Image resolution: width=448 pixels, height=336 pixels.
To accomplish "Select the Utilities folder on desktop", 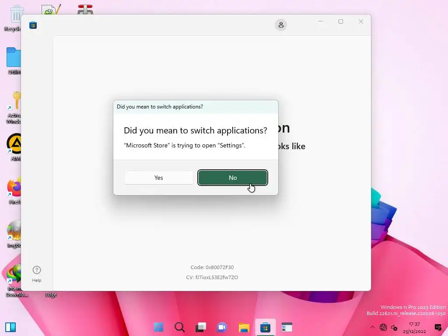I will pos(14,60).
